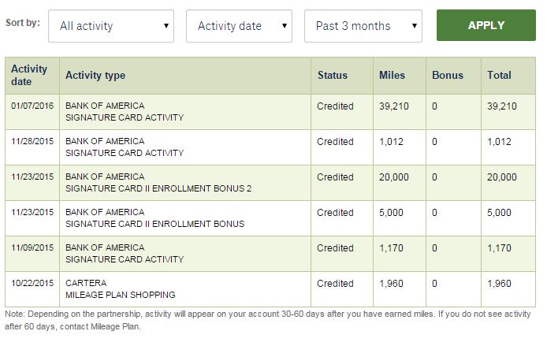This screenshot has height=346, width=547.
Task: Click the 39,210 miles value
Action: coord(394,106)
